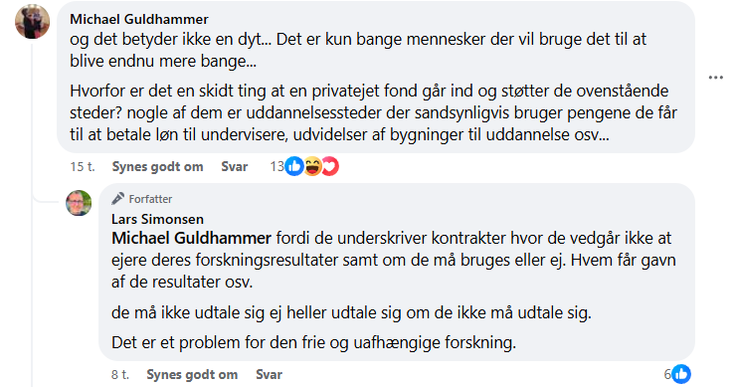Show the 13 reactions count on Michael's comment

(276, 167)
